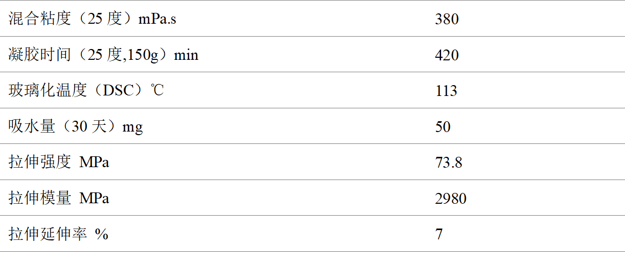The width and height of the screenshot is (625, 276).
Task: Click the 混合粘度 label text
Action: [x=39, y=19]
